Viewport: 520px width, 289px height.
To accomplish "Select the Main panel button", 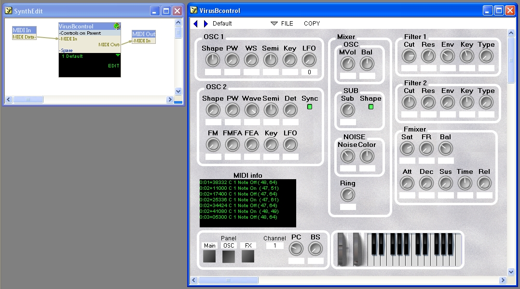I will click(x=209, y=256).
